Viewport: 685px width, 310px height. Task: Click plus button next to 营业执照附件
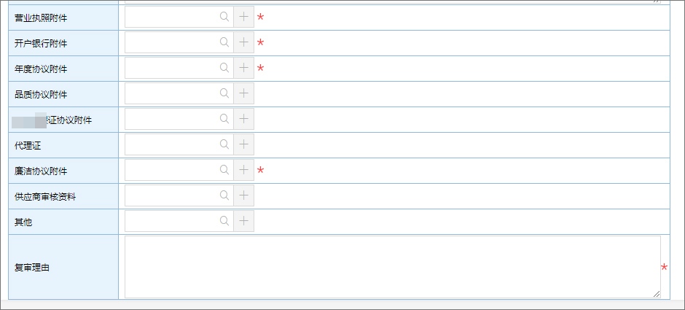click(x=243, y=17)
